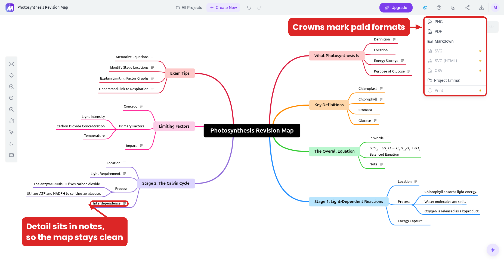Open the keyboard shortcuts icon
This screenshot has height=261, width=504.
tap(11, 155)
